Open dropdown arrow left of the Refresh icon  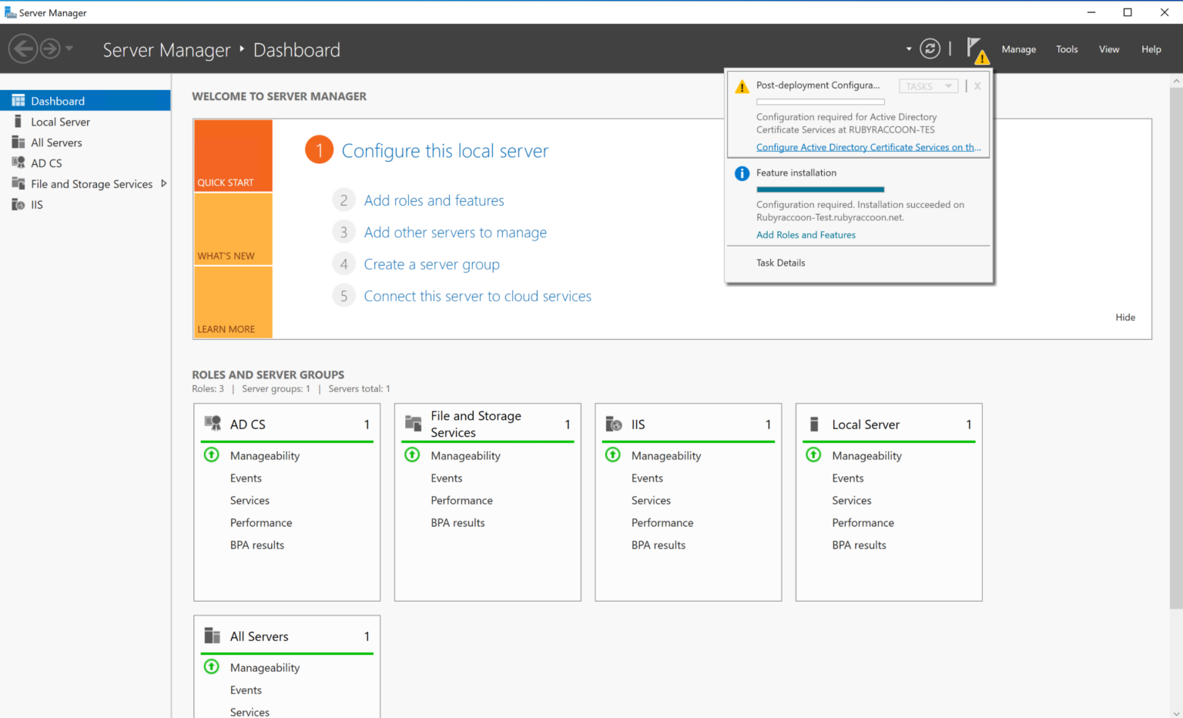(x=909, y=49)
